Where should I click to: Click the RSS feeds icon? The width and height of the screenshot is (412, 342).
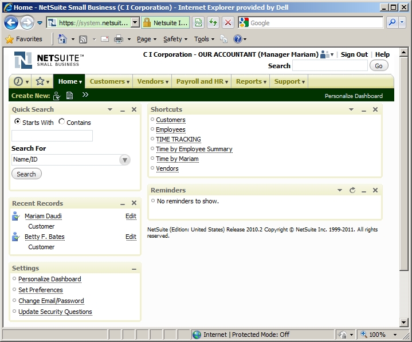83,40
